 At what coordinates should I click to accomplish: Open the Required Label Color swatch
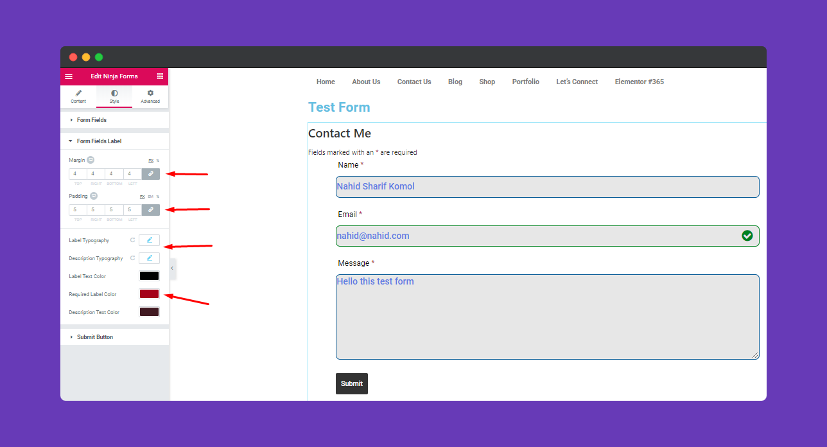(149, 294)
